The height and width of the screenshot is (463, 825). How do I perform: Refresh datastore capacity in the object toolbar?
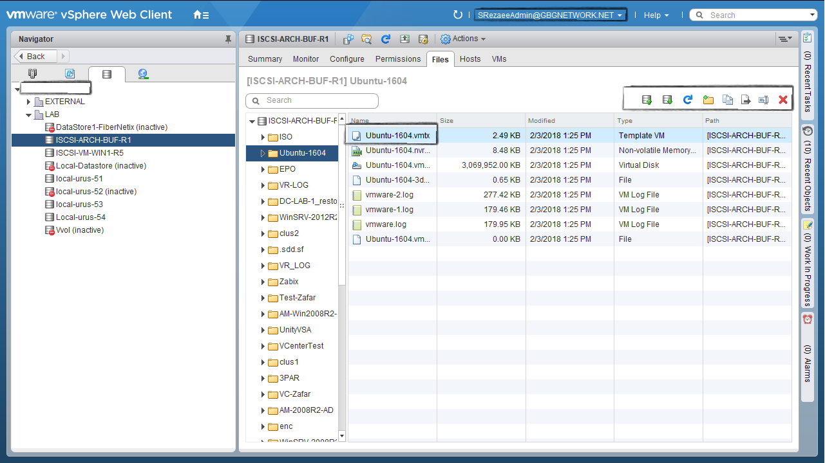(x=386, y=39)
